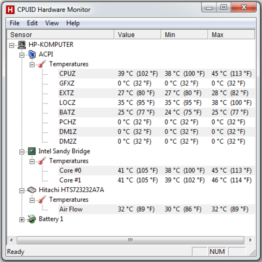The image size is (262, 262).
Task: Click thermometer icon under Intel Sandy Bridge
Action: point(42,161)
